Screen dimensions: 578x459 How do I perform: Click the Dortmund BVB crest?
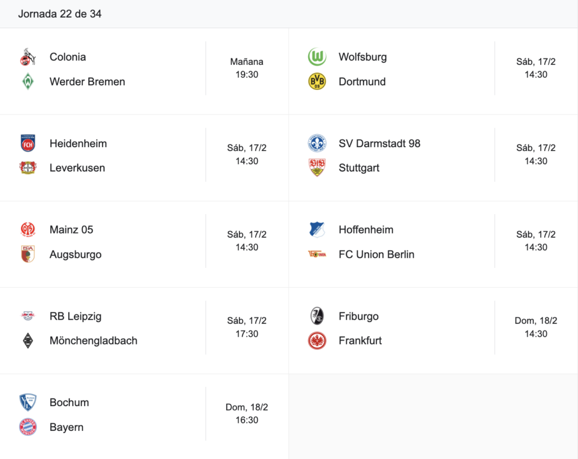coord(317,82)
